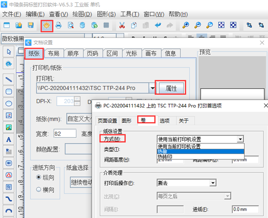Expand the printer selection dropdown
Viewport: 268px width, 218px height.
tap(152, 88)
